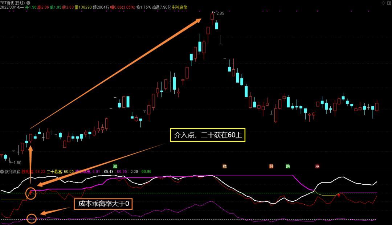Click the white 0.00 indicator value
The width and height of the screenshot is (392, 225).
pos(134,172)
